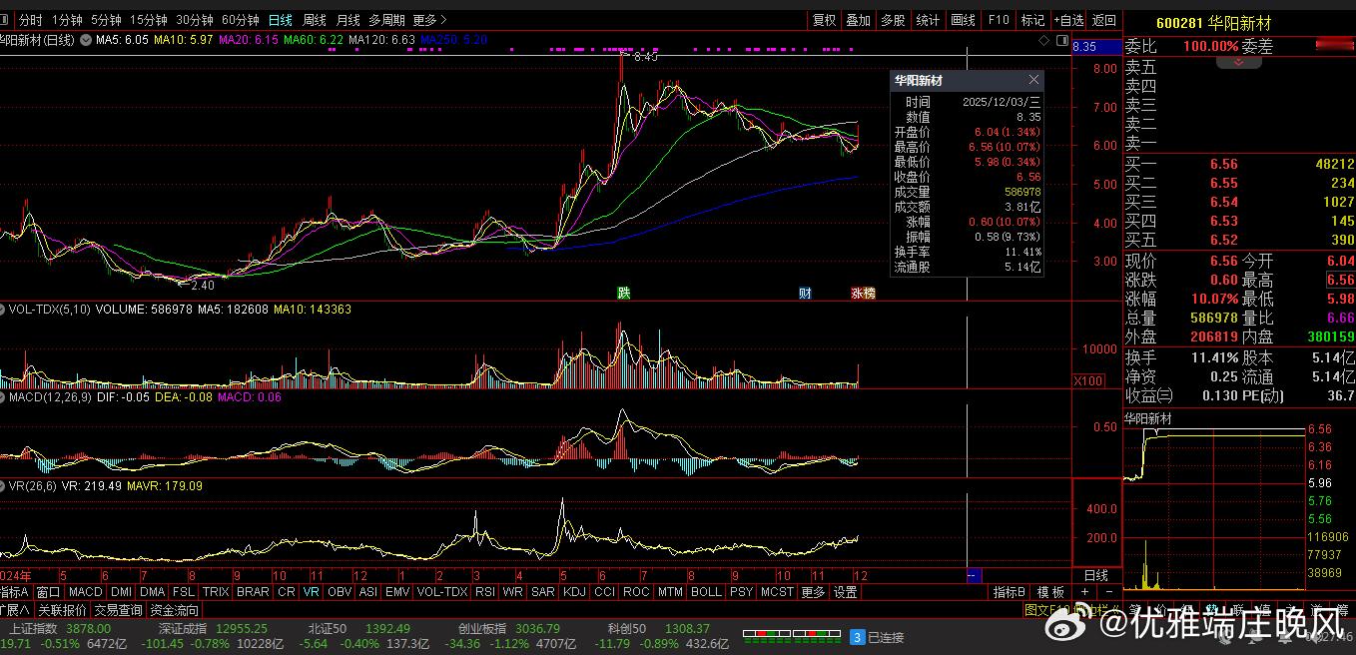Open the indicator dropdown next to 华阳新材(日线)
Image resolution: width=1356 pixels, height=655 pixels.
click(x=86, y=40)
